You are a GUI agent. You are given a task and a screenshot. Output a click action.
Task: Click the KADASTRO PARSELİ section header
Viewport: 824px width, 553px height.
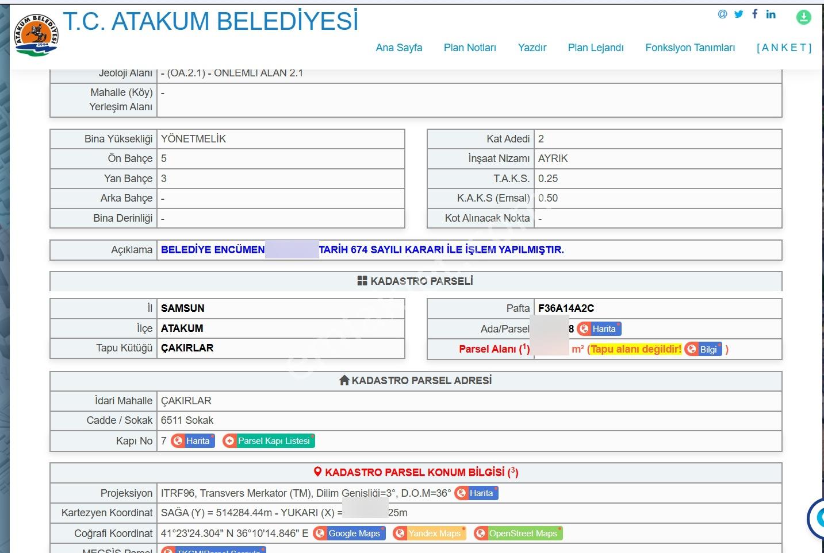[415, 281]
